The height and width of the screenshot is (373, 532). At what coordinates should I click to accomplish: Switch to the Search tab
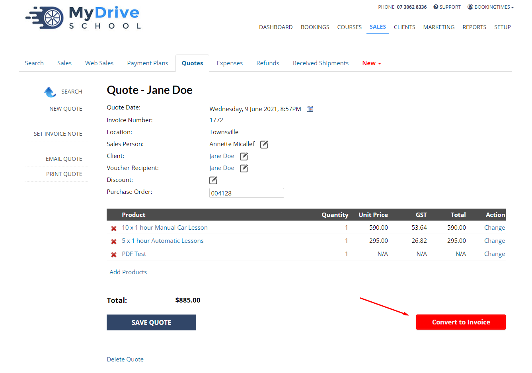34,63
